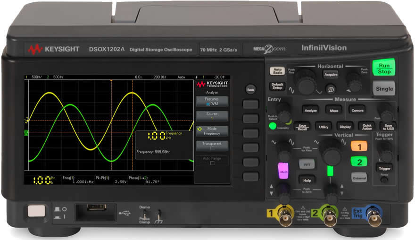
Task: Open the Meas measurement key
Action: tap(334, 111)
